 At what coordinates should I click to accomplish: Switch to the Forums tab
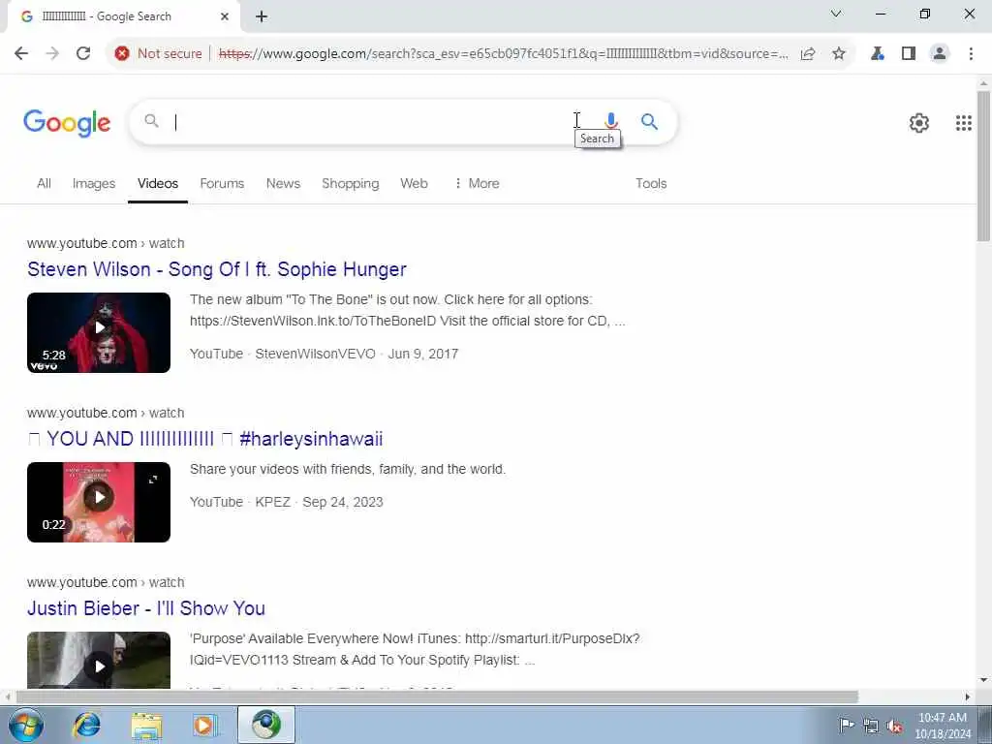(x=222, y=183)
